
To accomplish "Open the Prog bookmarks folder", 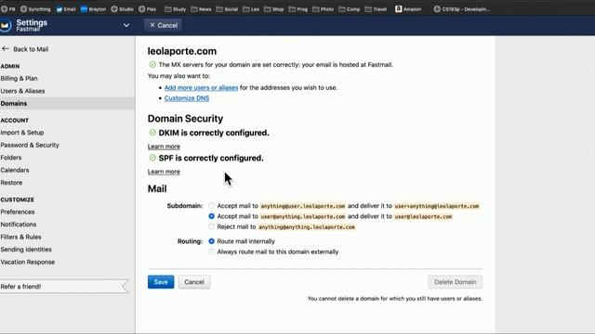I will [x=297, y=9].
